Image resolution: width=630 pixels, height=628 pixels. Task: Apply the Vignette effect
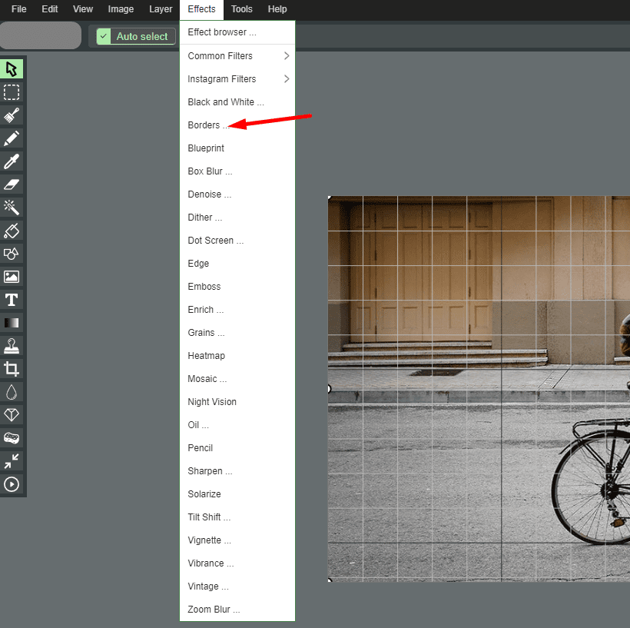209,540
